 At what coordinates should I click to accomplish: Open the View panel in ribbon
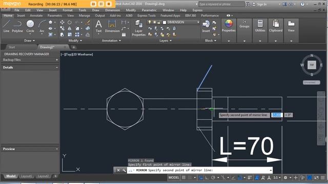coord(291,26)
